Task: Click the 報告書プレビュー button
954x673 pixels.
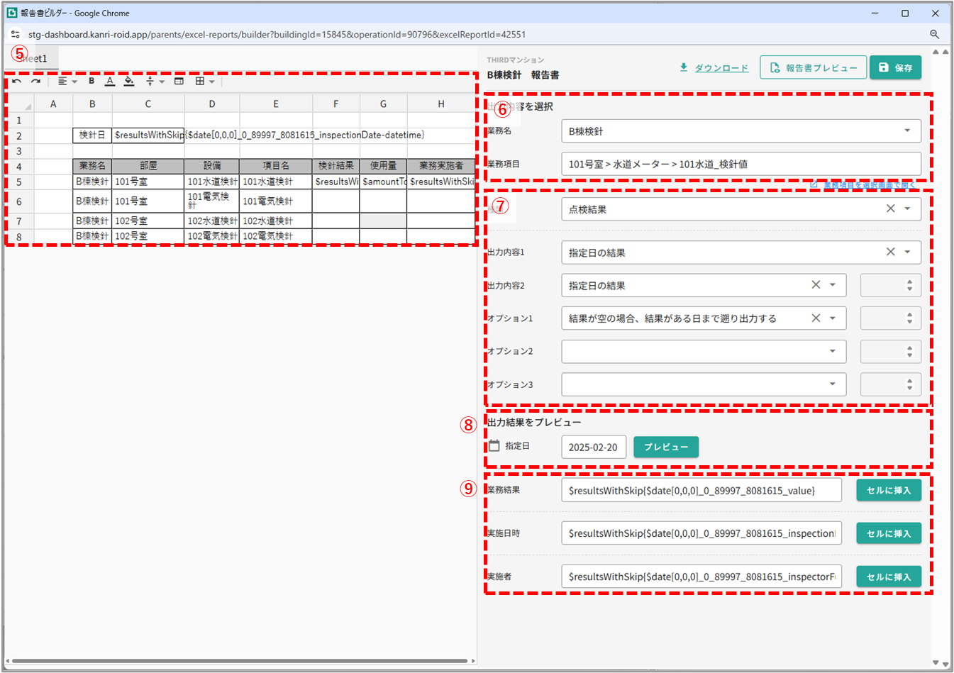Action: coord(813,67)
